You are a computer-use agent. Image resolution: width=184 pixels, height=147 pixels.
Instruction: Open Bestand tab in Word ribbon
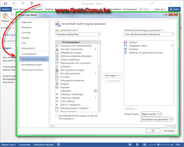coord(6,9)
